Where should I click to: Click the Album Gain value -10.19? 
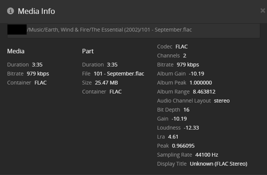(197, 74)
